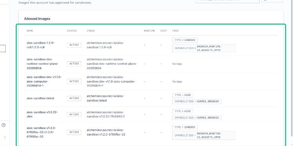The image size is (293, 146).
Task: Click ACTIVE badge in the 1.2.0-rc8 row
Action: pos(74,45)
